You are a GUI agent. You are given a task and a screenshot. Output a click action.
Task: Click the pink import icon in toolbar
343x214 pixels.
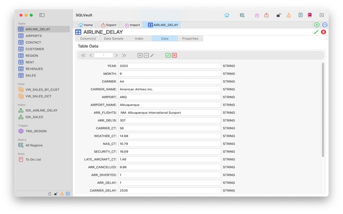click(257, 15)
